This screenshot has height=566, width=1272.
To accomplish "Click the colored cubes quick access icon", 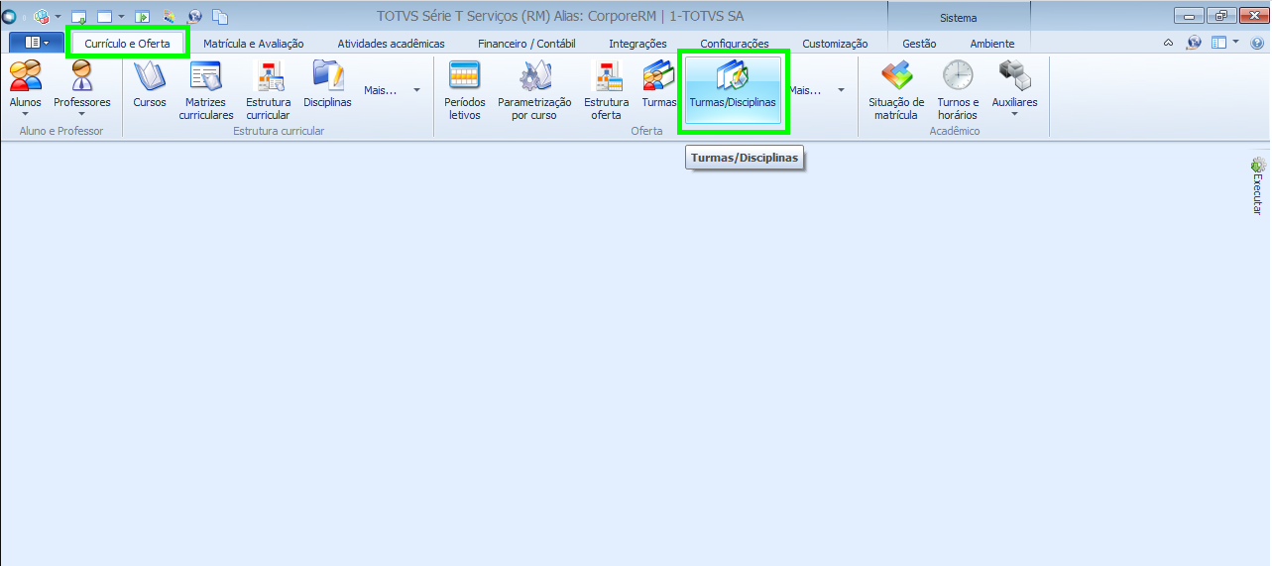I will (42, 17).
